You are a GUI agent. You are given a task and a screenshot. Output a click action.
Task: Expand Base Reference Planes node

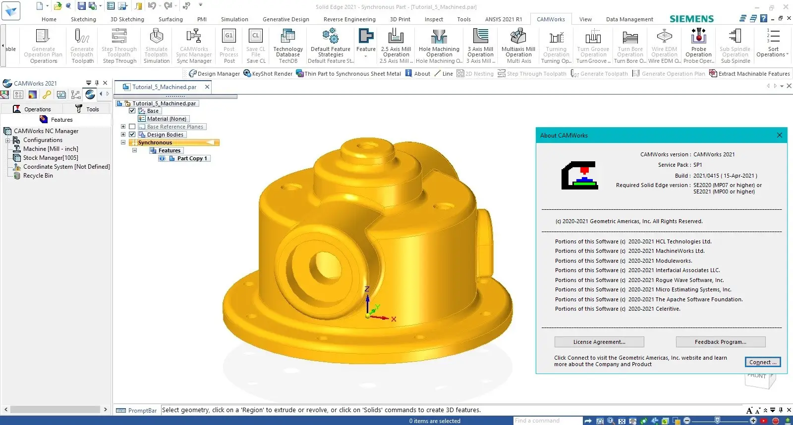coord(123,127)
